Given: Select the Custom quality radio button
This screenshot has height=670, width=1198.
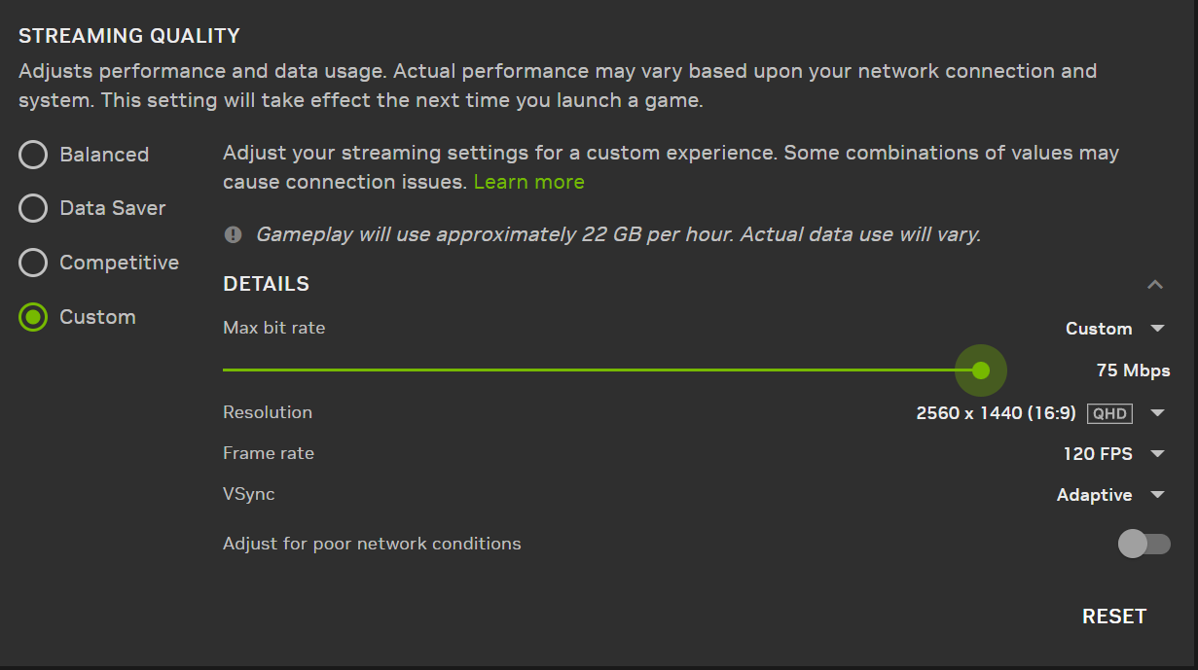Looking at the screenshot, I should tap(33, 317).
